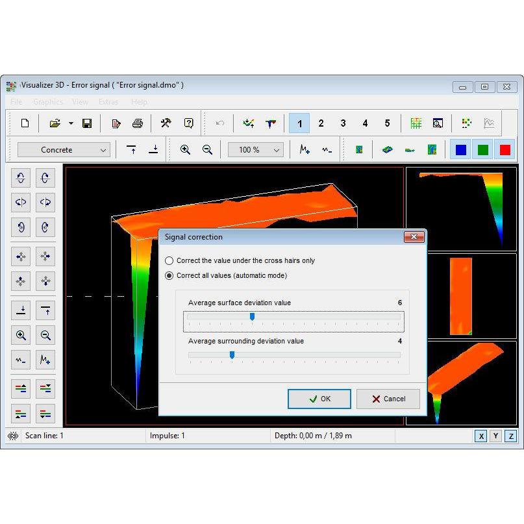This screenshot has height=524, width=524.
Task: Expand the arrow next to Open folder icon
Action: (x=71, y=123)
